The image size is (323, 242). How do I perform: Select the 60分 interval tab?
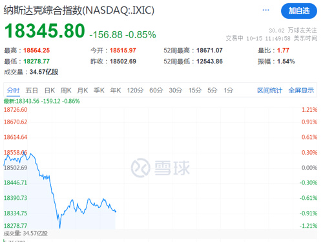tap(156, 91)
